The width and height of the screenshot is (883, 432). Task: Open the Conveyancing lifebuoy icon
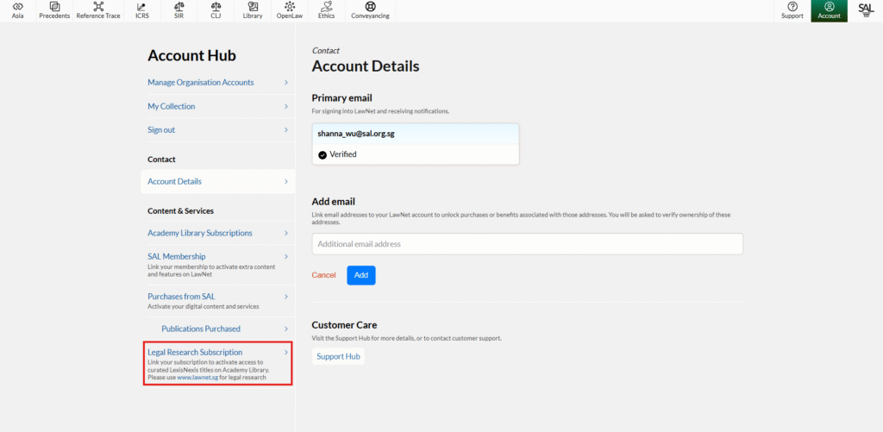370,7
